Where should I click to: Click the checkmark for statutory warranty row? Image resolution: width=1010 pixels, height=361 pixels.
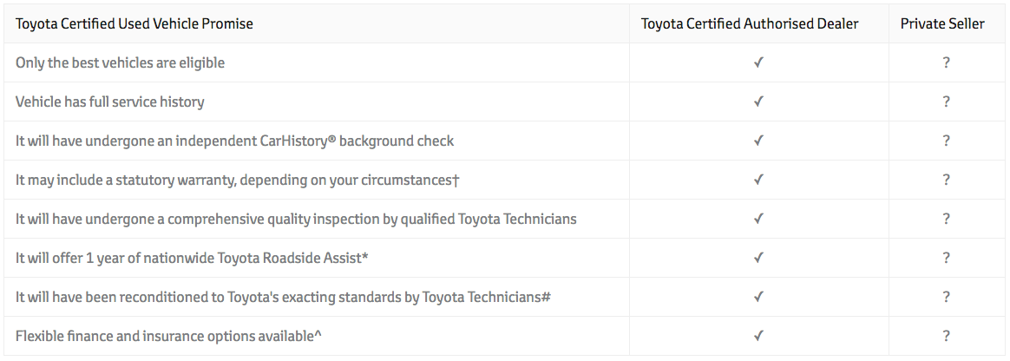click(758, 180)
